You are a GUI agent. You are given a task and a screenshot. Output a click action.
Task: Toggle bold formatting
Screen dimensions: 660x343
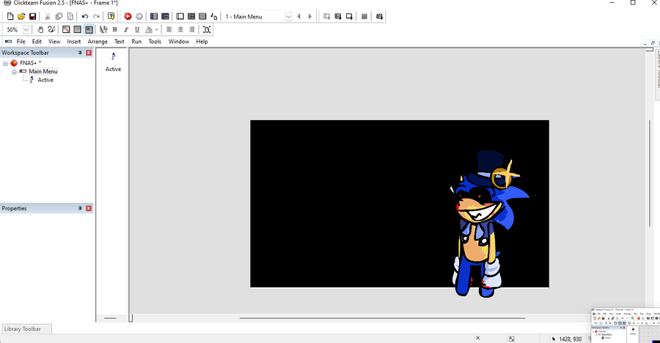click(x=114, y=29)
